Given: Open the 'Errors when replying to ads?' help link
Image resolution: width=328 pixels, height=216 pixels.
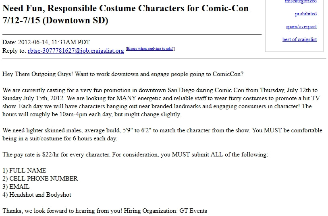Looking at the screenshot, I should 150,49.
